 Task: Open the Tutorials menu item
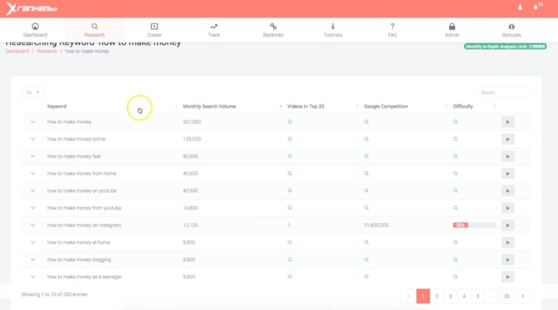[x=332, y=30]
